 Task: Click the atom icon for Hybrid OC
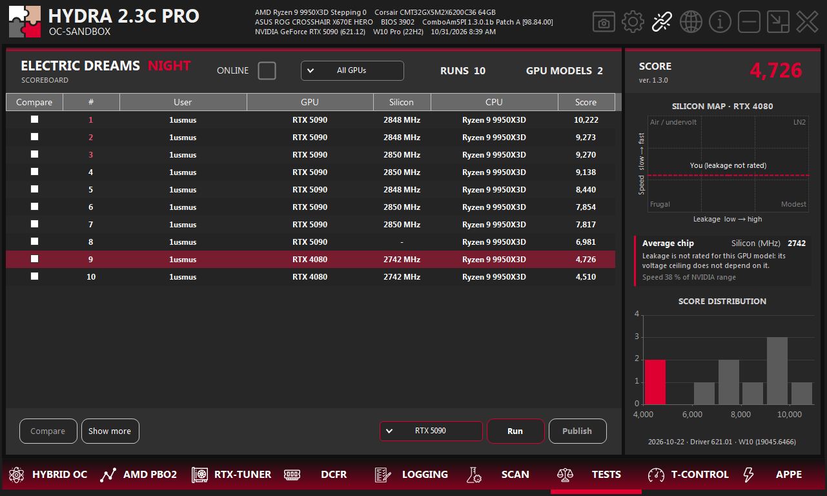pos(15,475)
